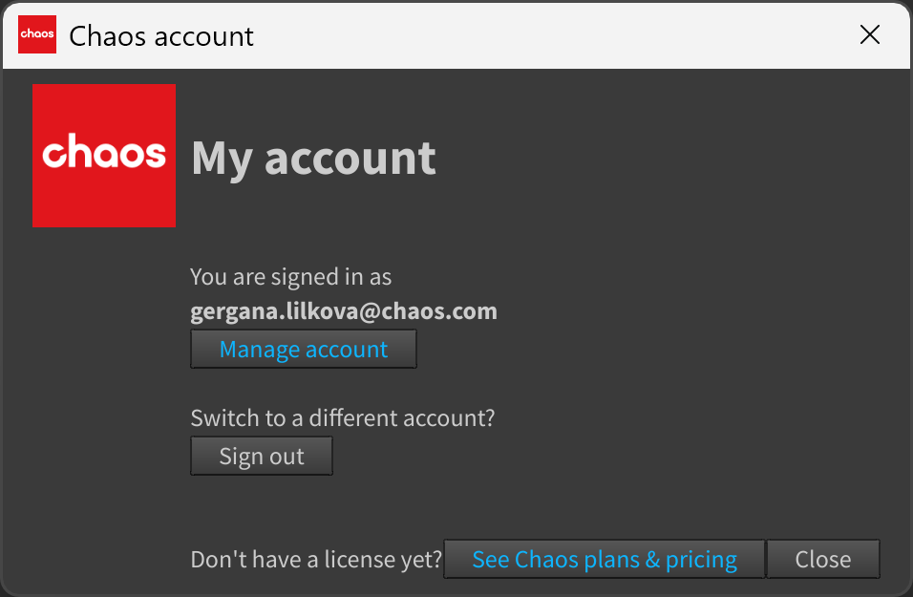
Task: Open the Manage account page
Action: (304, 349)
